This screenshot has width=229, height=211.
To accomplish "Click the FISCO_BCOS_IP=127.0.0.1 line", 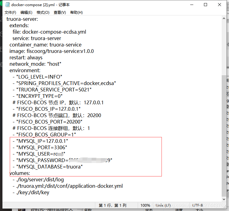I will click(x=47, y=109).
